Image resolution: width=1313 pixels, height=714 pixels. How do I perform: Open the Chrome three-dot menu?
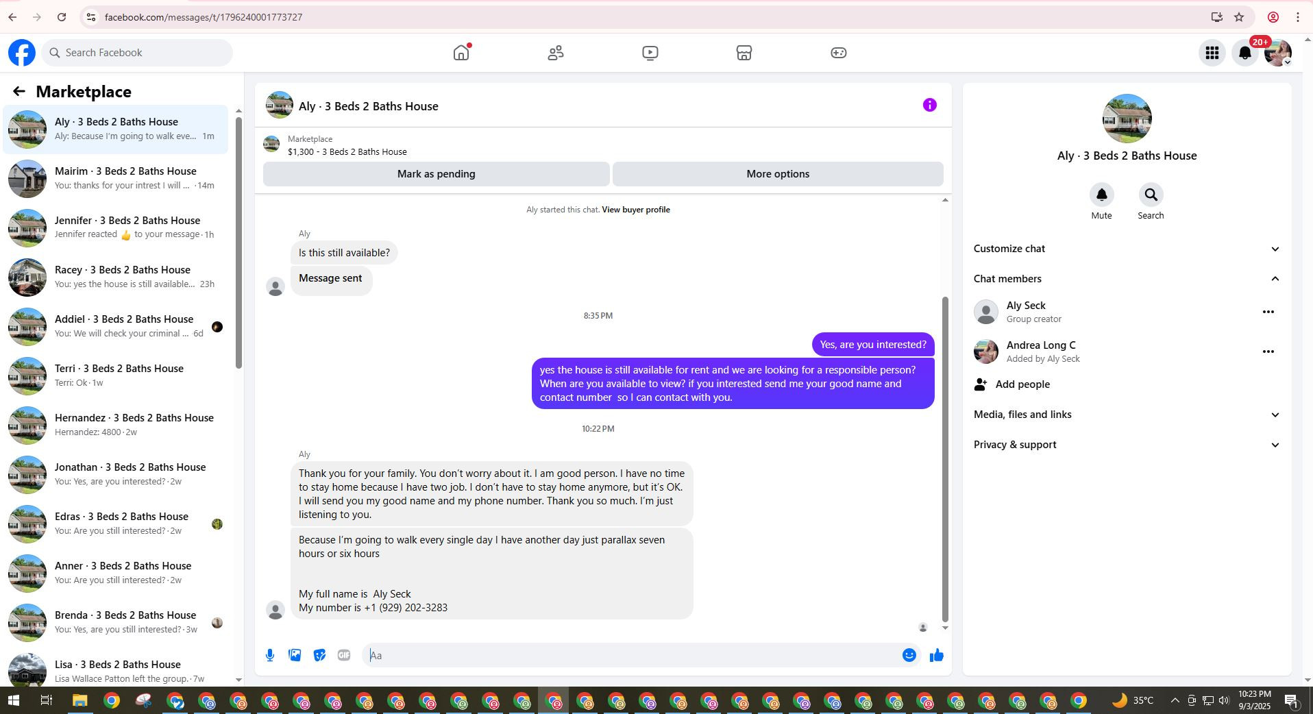pyautogui.click(x=1297, y=17)
